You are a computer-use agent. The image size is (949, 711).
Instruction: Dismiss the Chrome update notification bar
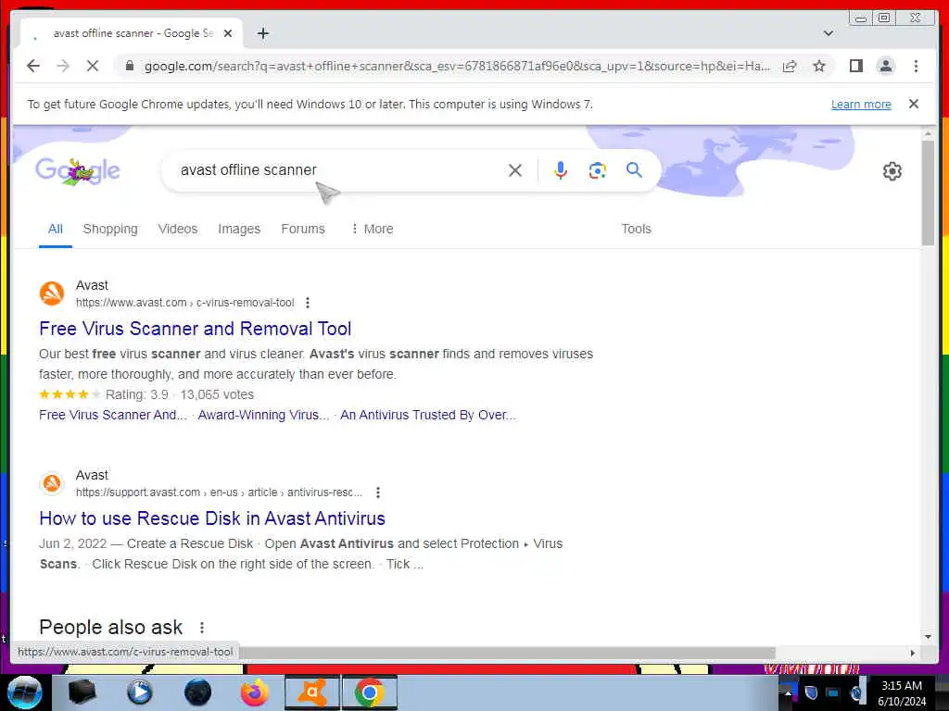coord(914,104)
